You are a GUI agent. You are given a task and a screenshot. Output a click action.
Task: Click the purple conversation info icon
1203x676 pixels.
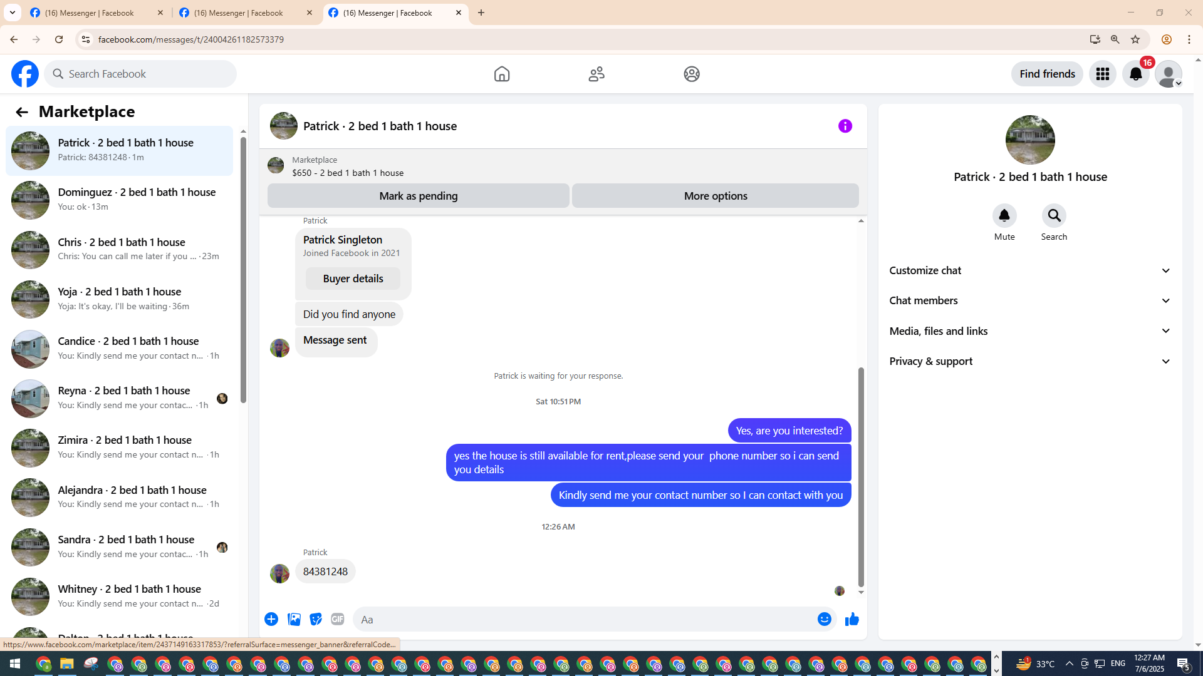845,126
